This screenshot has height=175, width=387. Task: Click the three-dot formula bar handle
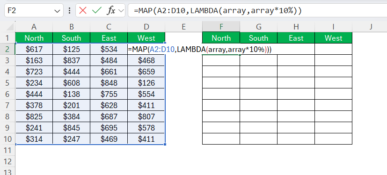[69, 11]
